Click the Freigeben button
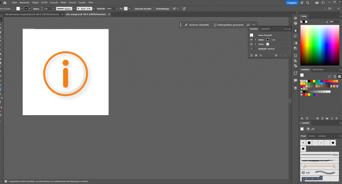Screen dimensions: 342x184 pos(292,3)
